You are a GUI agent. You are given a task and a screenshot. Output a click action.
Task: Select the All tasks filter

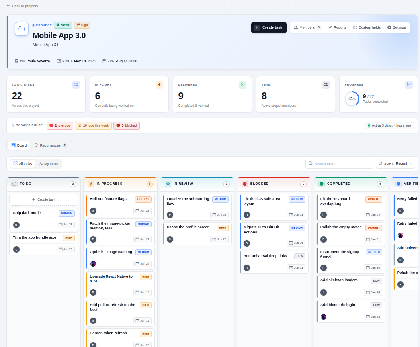click(23, 164)
